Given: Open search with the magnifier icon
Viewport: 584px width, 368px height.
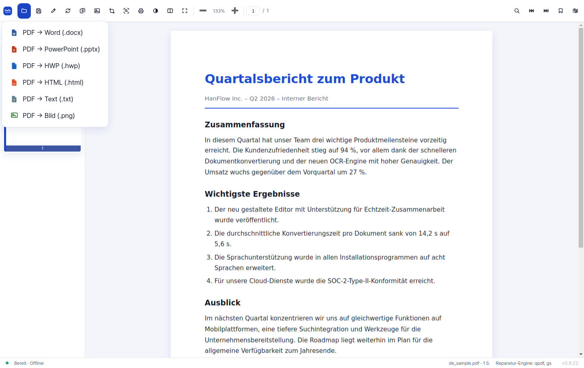Looking at the screenshot, I should coord(517,11).
